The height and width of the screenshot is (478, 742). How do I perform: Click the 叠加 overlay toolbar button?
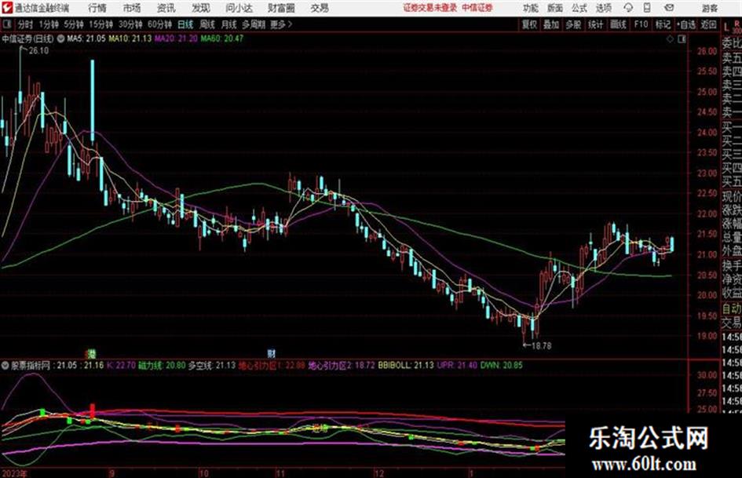pyautogui.click(x=551, y=24)
